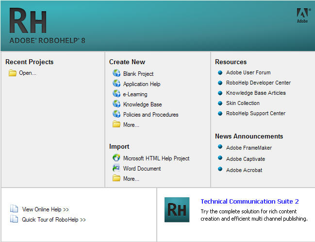Click the bullet icon beside RoboHelp Support Center
Screen dimensions: 315x242
pyautogui.click(x=220, y=113)
